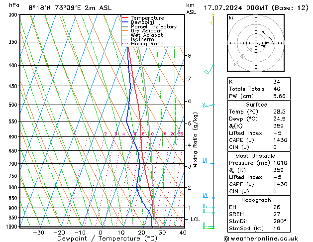Click the wind barb at 700 hPa

209,161
